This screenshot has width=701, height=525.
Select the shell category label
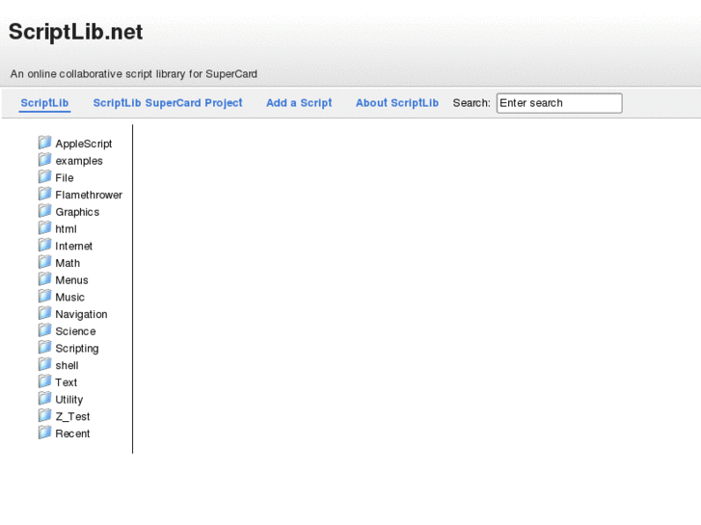67,365
